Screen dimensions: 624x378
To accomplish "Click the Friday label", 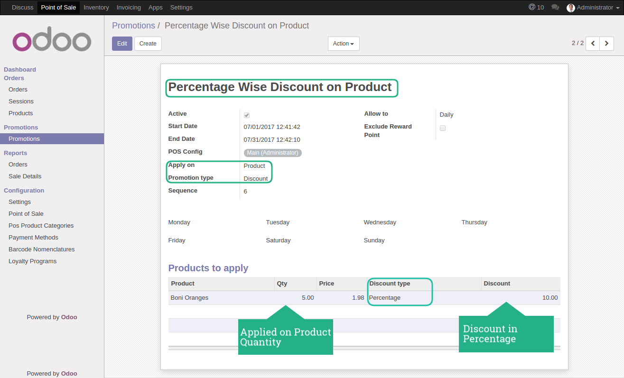I will tap(177, 240).
